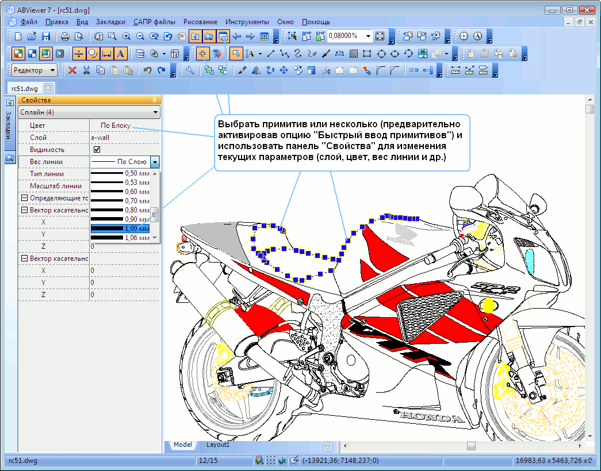Switch to the Layout1 tab

pos(218,445)
